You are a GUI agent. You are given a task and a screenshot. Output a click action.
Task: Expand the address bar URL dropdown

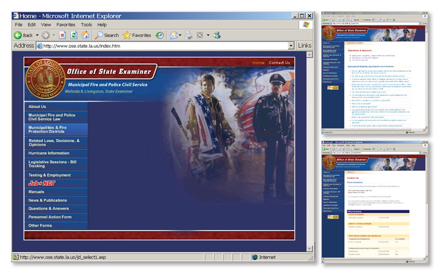pyautogui.click(x=291, y=46)
